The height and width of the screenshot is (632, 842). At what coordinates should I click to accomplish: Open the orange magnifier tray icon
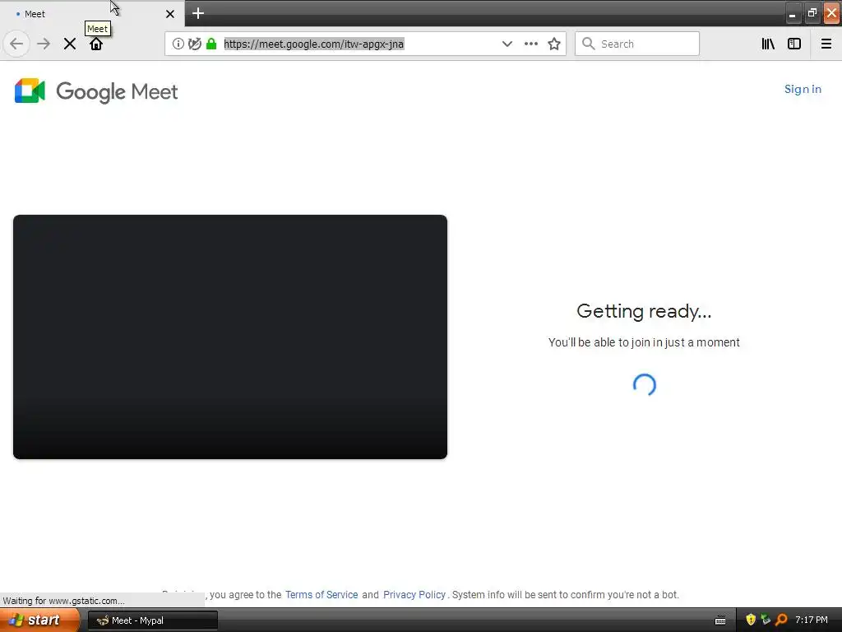[x=781, y=620]
